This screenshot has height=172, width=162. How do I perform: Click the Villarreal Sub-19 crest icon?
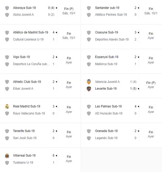[x=7, y=156]
